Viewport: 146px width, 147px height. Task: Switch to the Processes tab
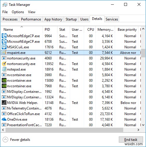[10, 19]
